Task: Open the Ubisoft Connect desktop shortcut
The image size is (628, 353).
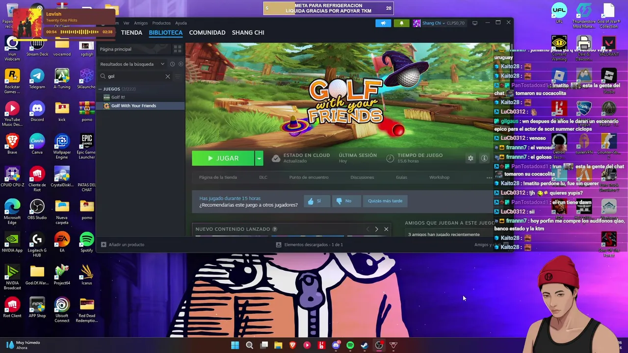Action: pyautogui.click(x=62, y=310)
